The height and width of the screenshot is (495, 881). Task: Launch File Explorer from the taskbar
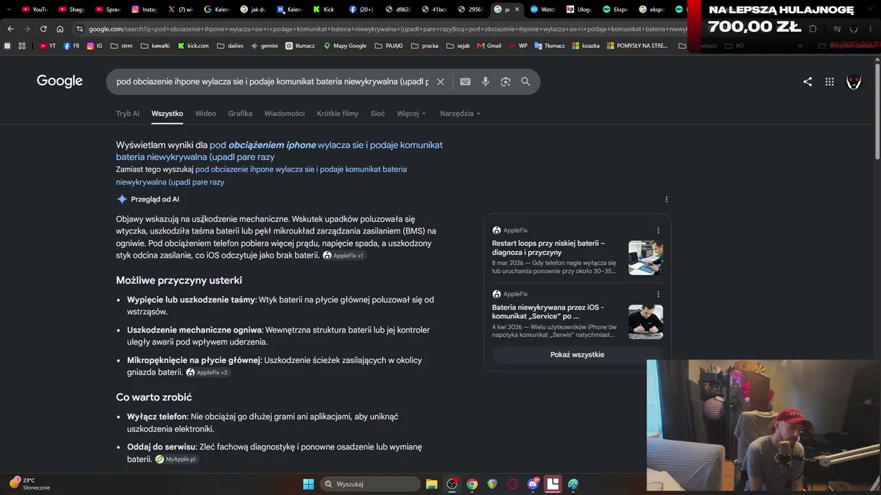[x=432, y=484]
